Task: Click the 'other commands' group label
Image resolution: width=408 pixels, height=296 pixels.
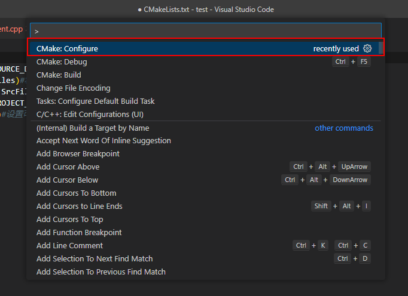Action: pyautogui.click(x=344, y=128)
